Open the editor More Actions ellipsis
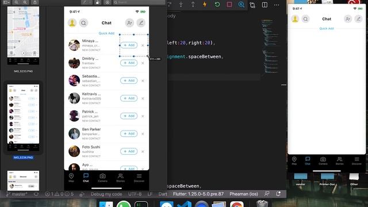Viewport: 368px width, 207px height. pyautogui.click(x=277, y=5)
